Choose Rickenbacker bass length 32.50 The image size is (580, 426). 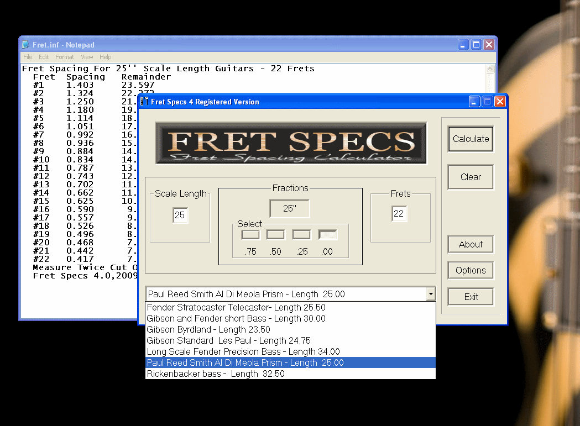pos(290,374)
